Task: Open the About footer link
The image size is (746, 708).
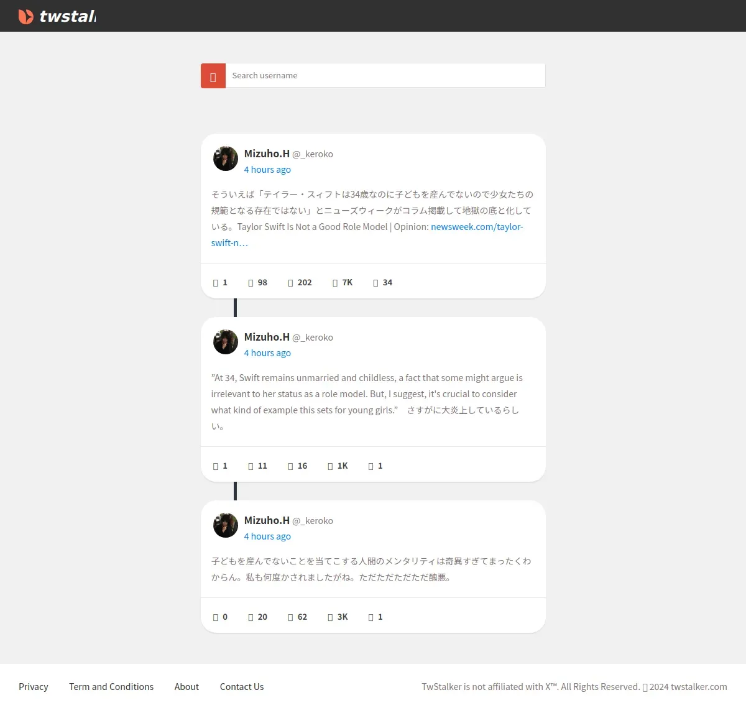Action: pos(186,686)
